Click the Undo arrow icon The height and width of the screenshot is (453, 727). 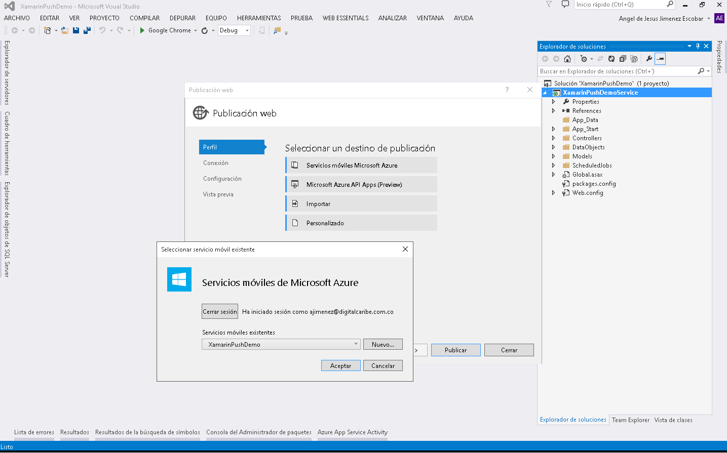(102, 30)
